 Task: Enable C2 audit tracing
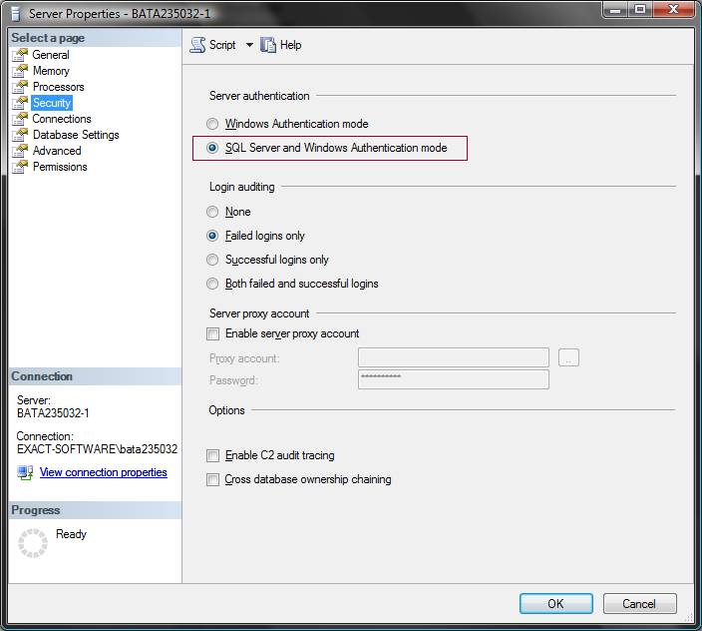pos(212,455)
